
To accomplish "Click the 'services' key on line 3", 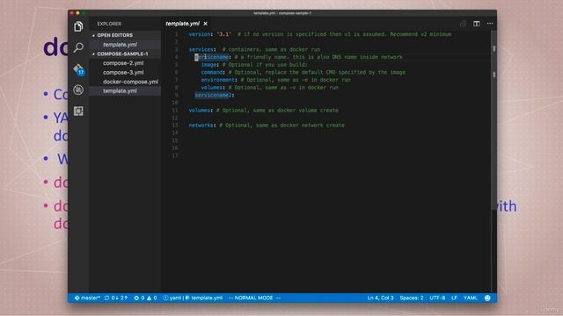I will pyautogui.click(x=201, y=49).
